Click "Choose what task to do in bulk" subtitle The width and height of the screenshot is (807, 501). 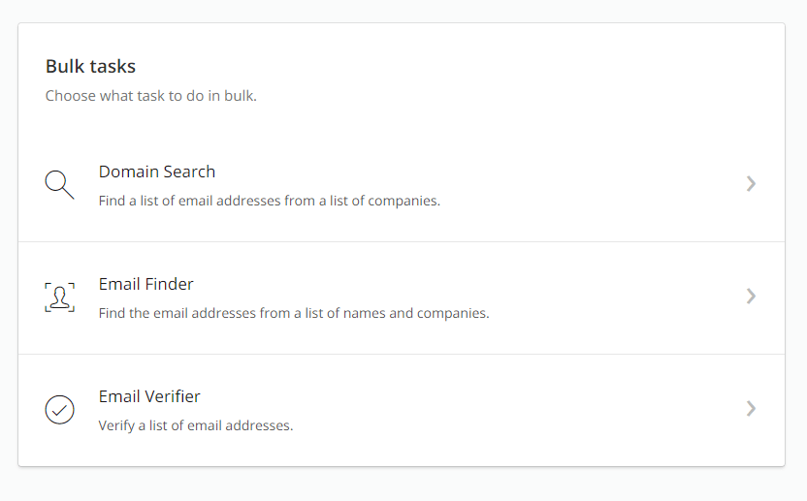click(150, 96)
